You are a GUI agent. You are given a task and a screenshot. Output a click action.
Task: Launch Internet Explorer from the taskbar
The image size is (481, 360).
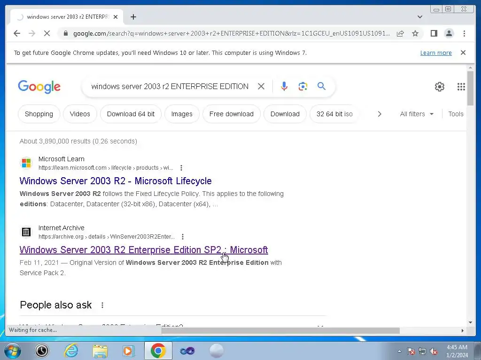71,351
